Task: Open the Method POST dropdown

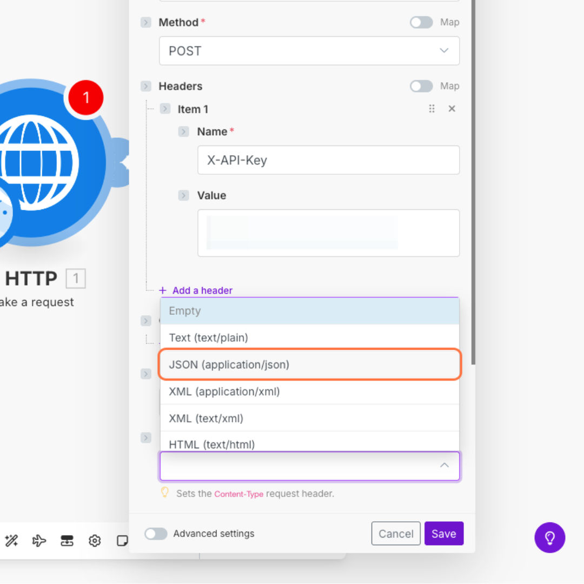Action: click(x=309, y=51)
